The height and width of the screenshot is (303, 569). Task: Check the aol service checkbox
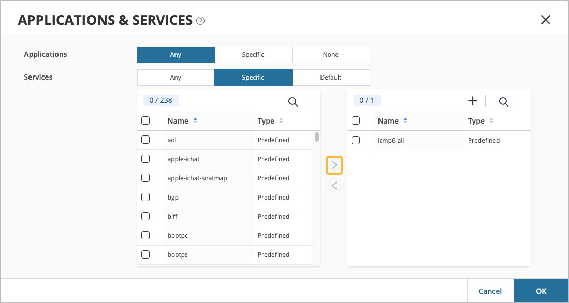point(145,140)
